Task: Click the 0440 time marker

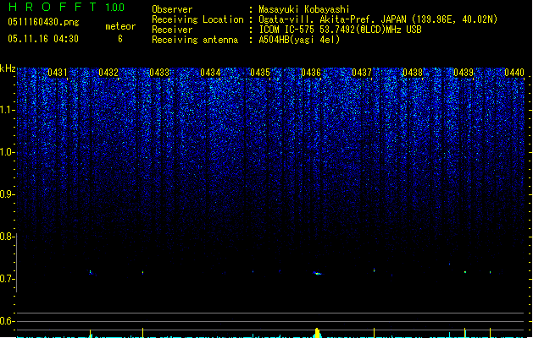Action: 514,73
